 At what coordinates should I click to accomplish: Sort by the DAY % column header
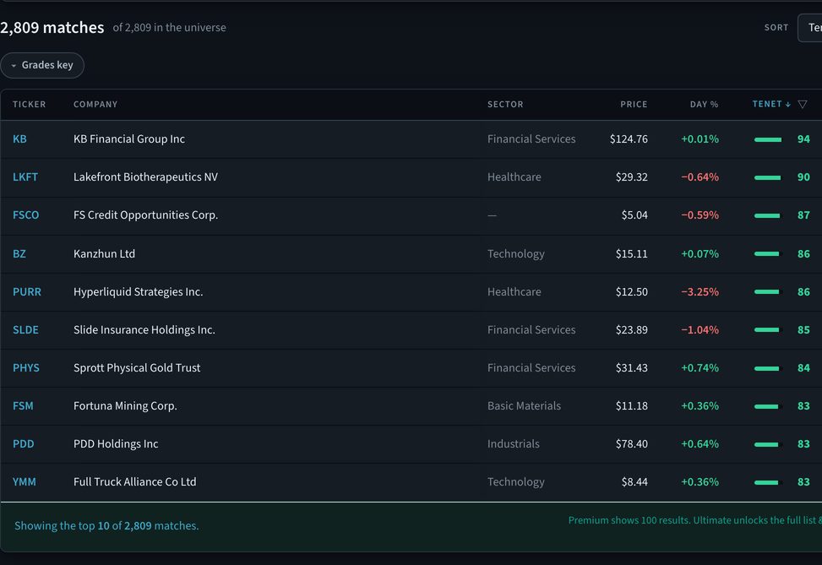click(x=704, y=104)
